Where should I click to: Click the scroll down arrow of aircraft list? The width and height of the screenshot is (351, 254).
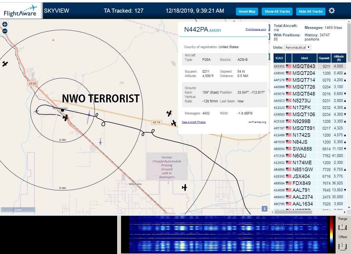[x=349, y=207]
